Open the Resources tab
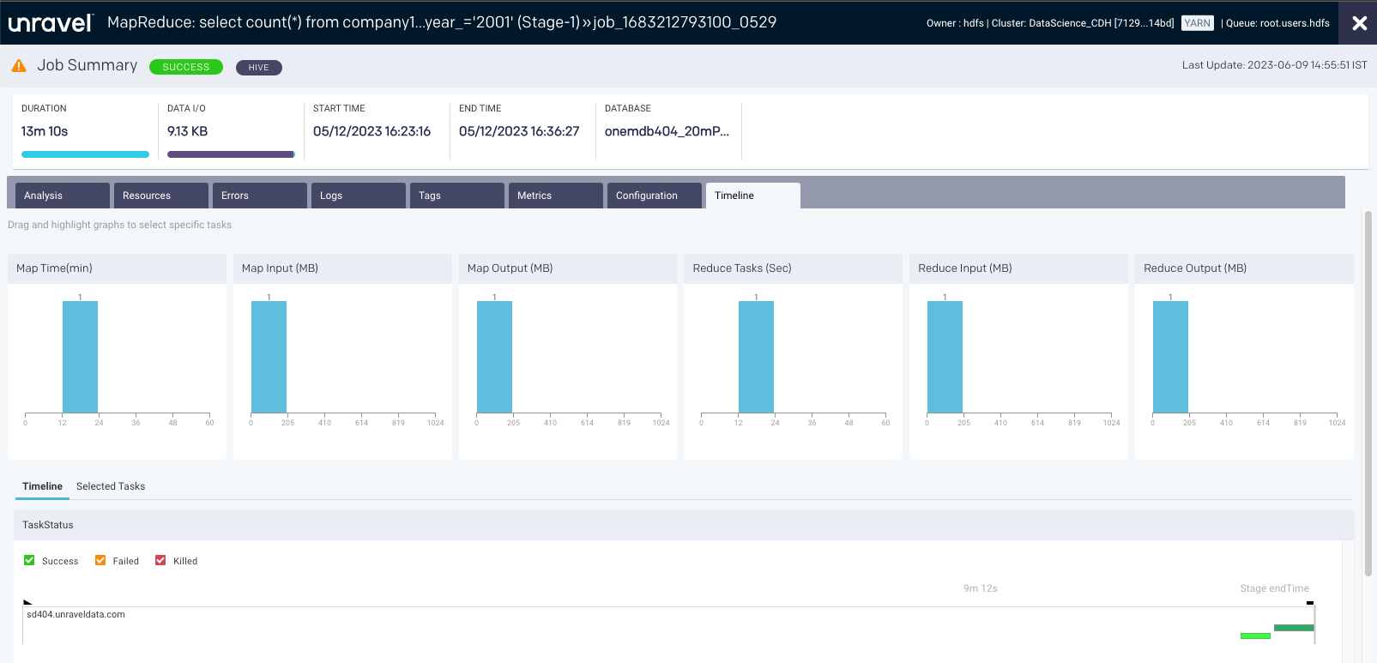 (x=161, y=196)
